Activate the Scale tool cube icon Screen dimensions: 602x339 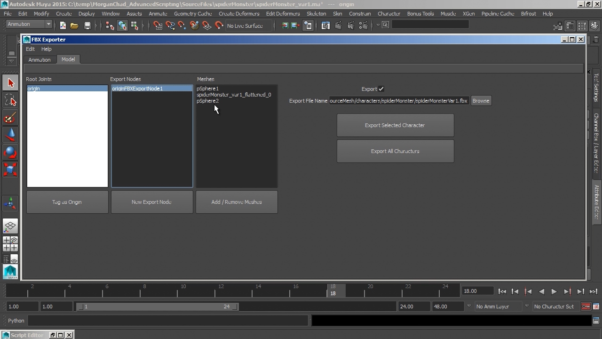click(x=10, y=169)
